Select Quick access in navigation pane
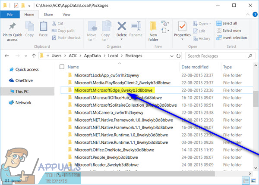This screenshot has width=259, height=185. click(x=27, y=69)
